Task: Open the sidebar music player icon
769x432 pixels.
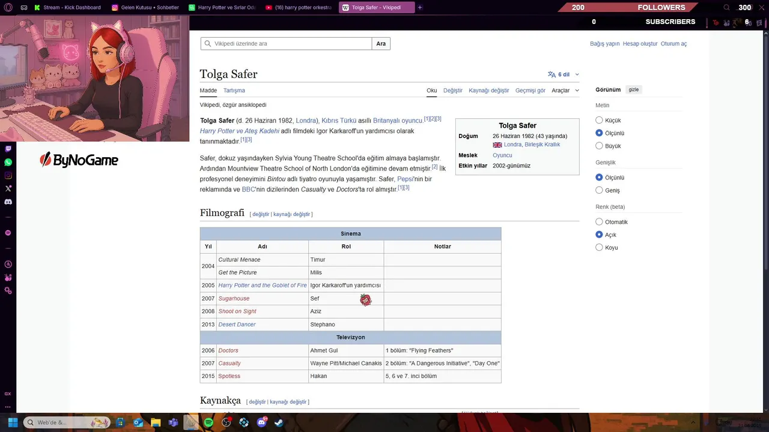Action: click(x=8, y=232)
